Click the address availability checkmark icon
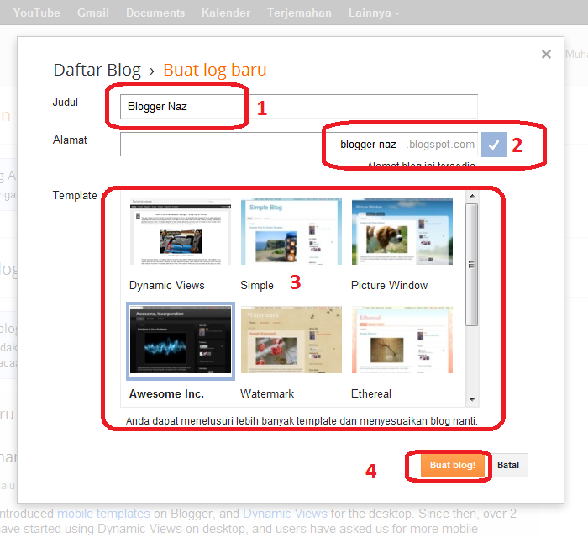 click(494, 145)
